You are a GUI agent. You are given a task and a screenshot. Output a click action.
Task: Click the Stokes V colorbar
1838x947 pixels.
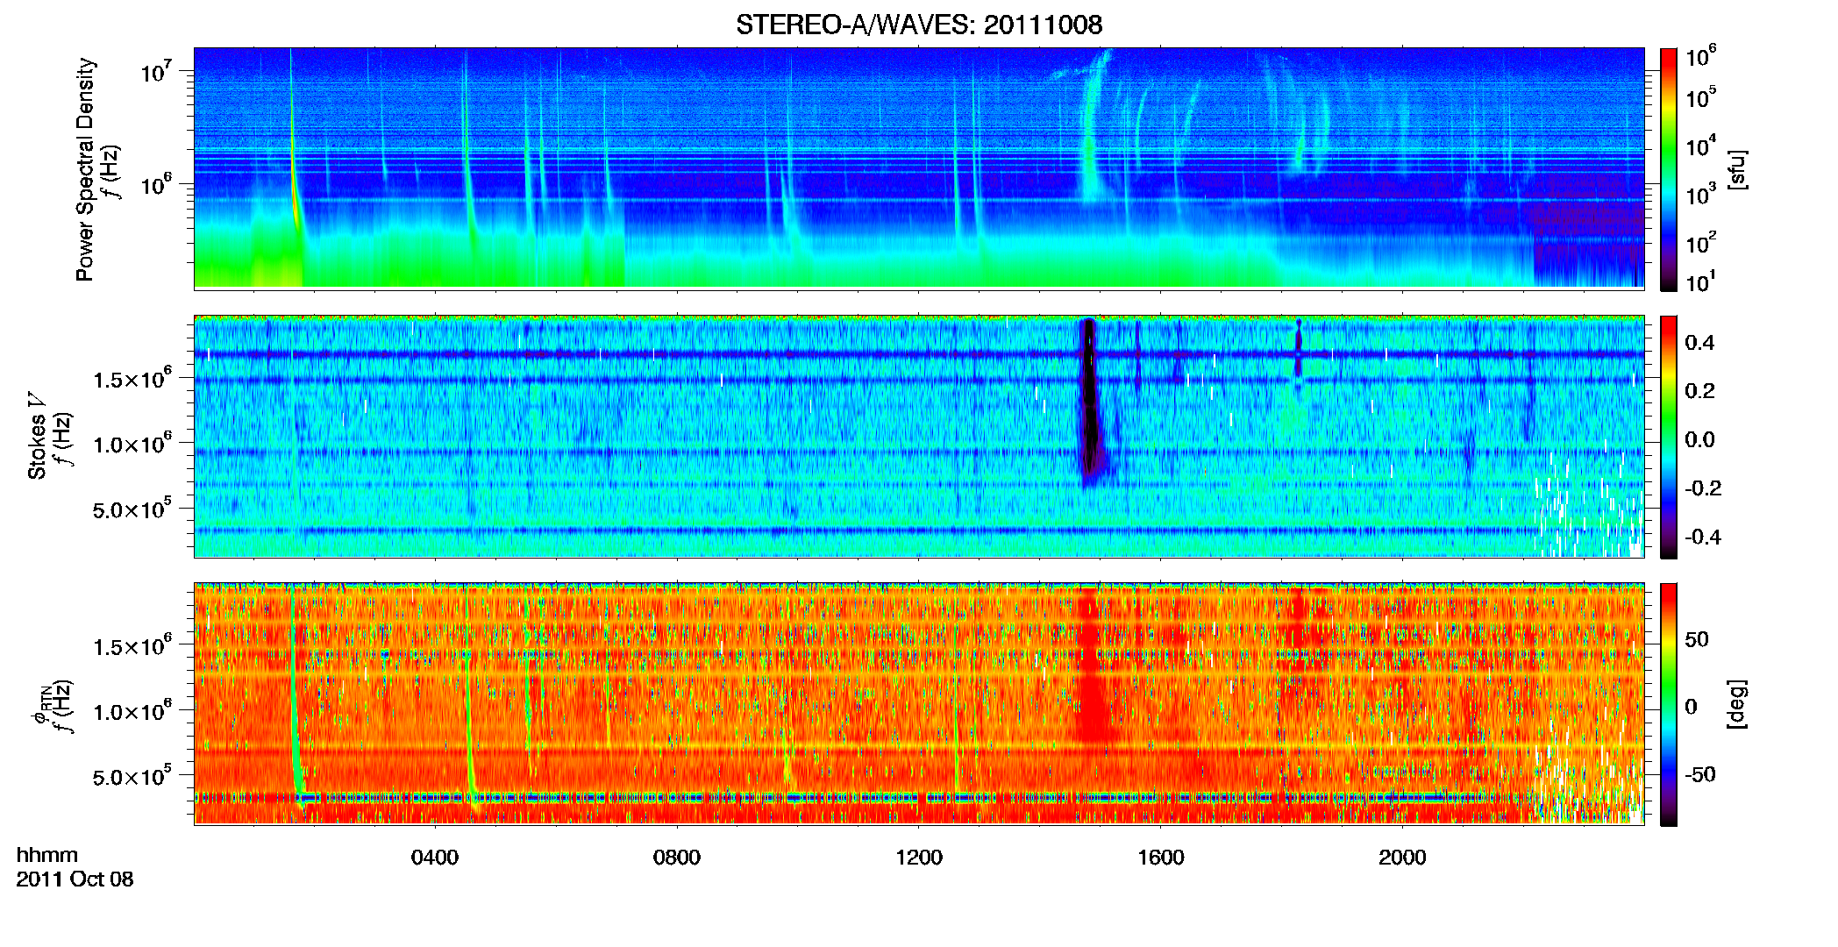pyautogui.click(x=1669, y=438)
